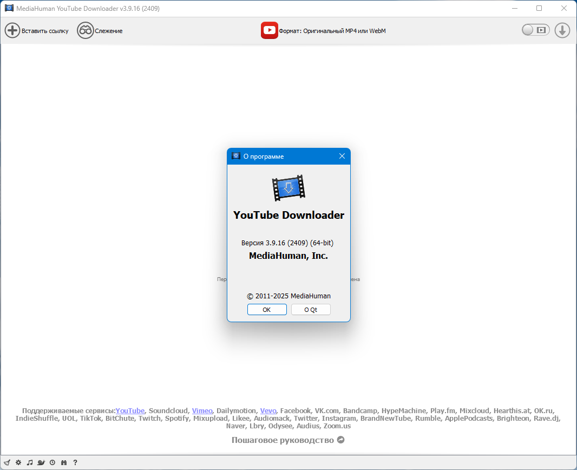This screenshot has width=577, height=470.
Task: Click the film strip logo in about dialog
Action: (289, 188)
